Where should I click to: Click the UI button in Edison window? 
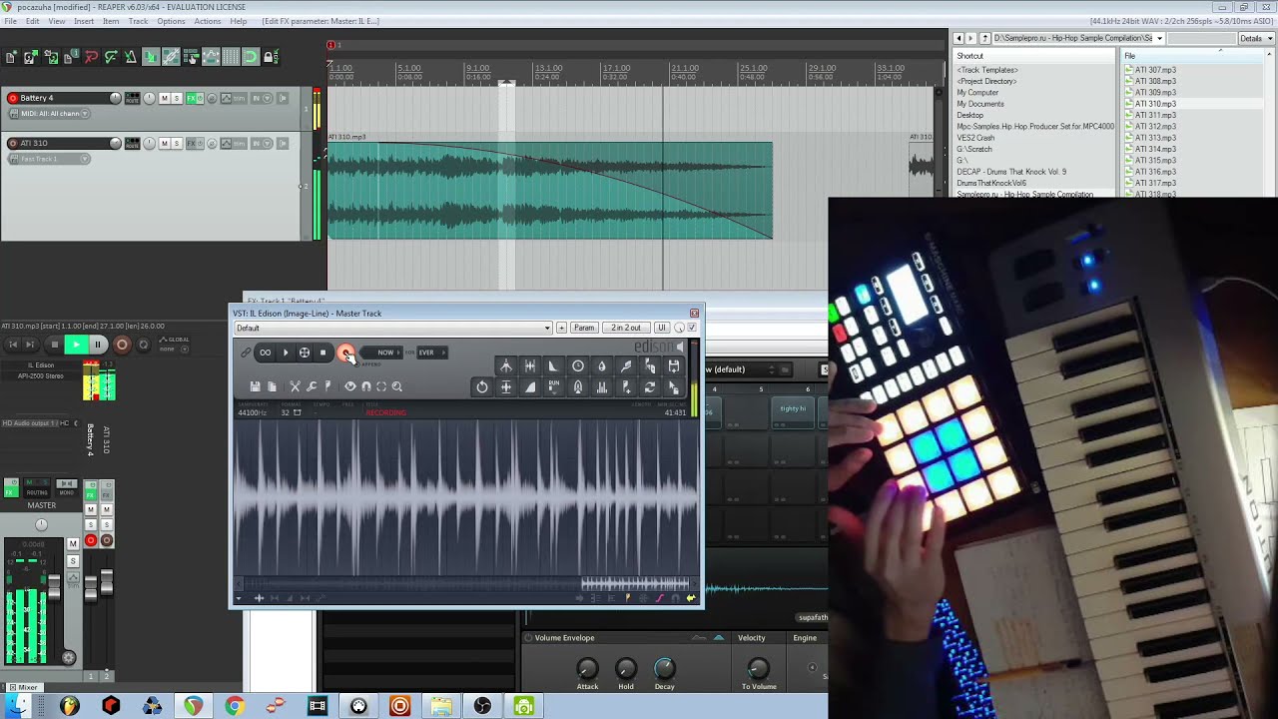(662, 328)
